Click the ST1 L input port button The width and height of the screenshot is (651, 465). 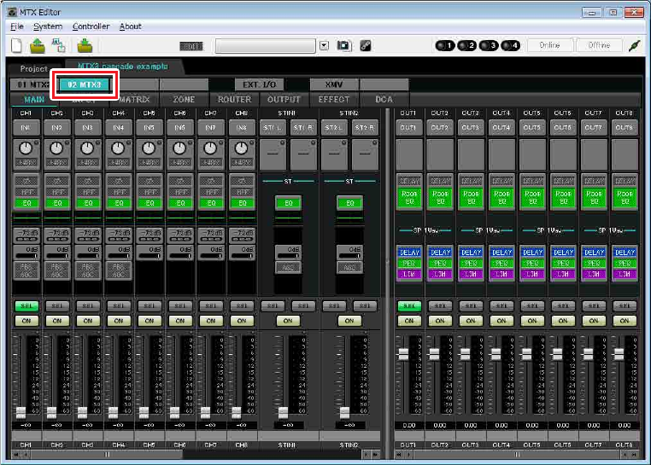pos(273,128)
